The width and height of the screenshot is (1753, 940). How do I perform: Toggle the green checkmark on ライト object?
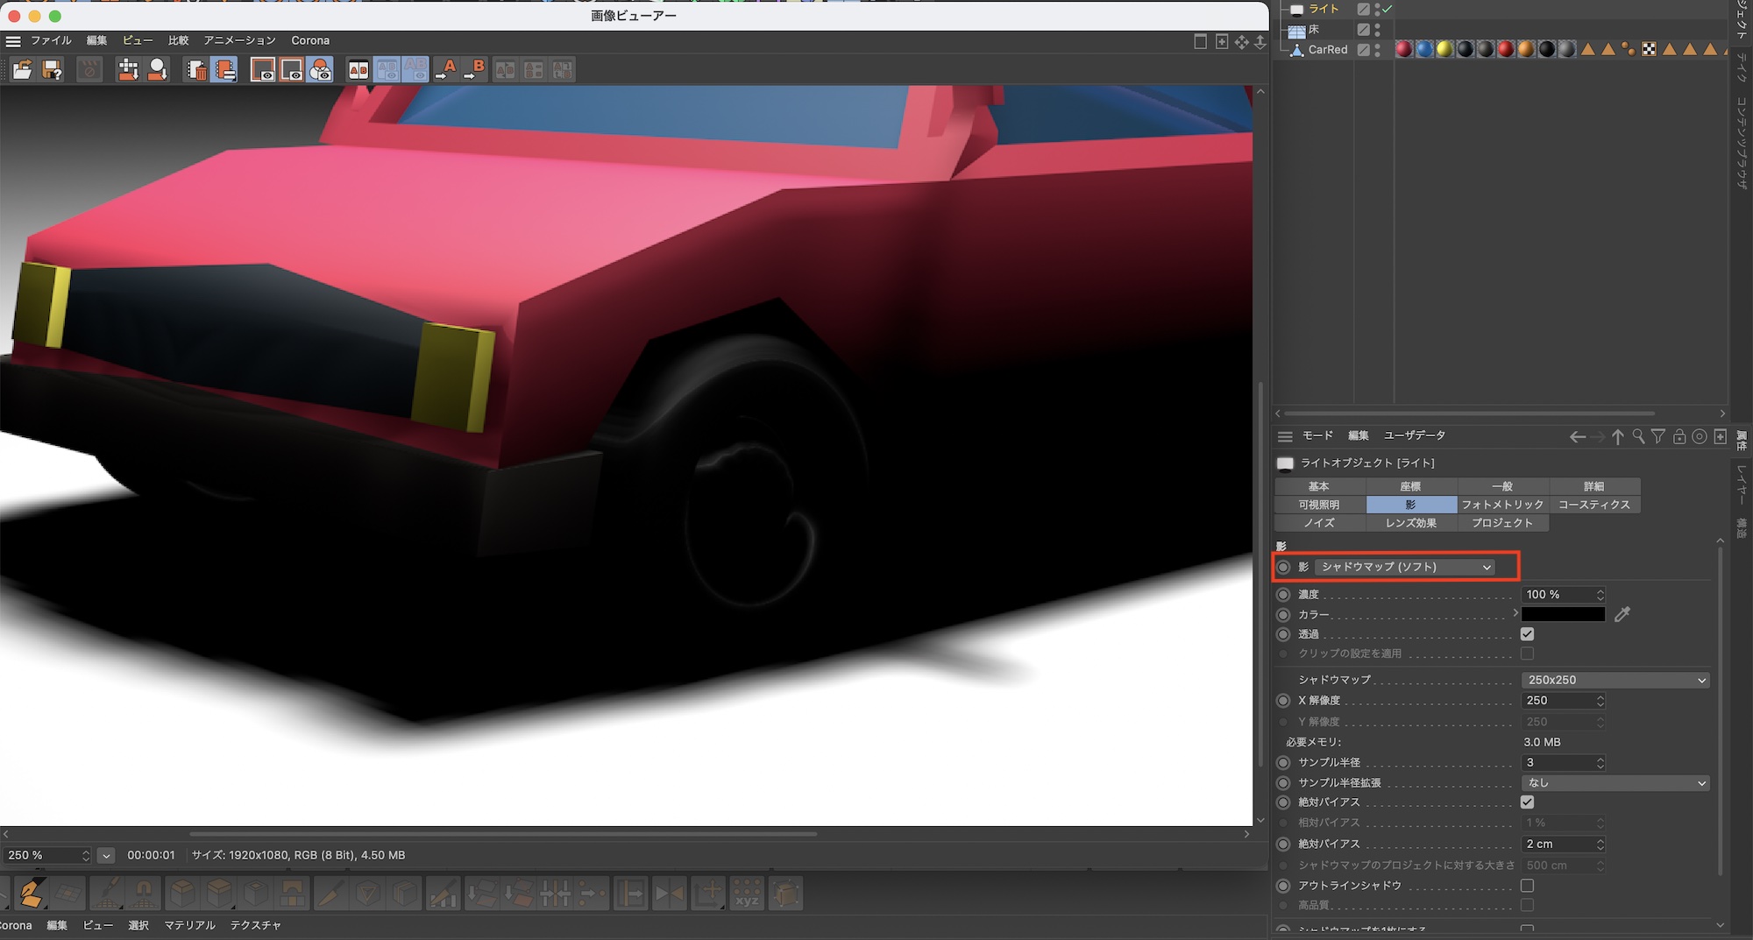[1387, 9]
